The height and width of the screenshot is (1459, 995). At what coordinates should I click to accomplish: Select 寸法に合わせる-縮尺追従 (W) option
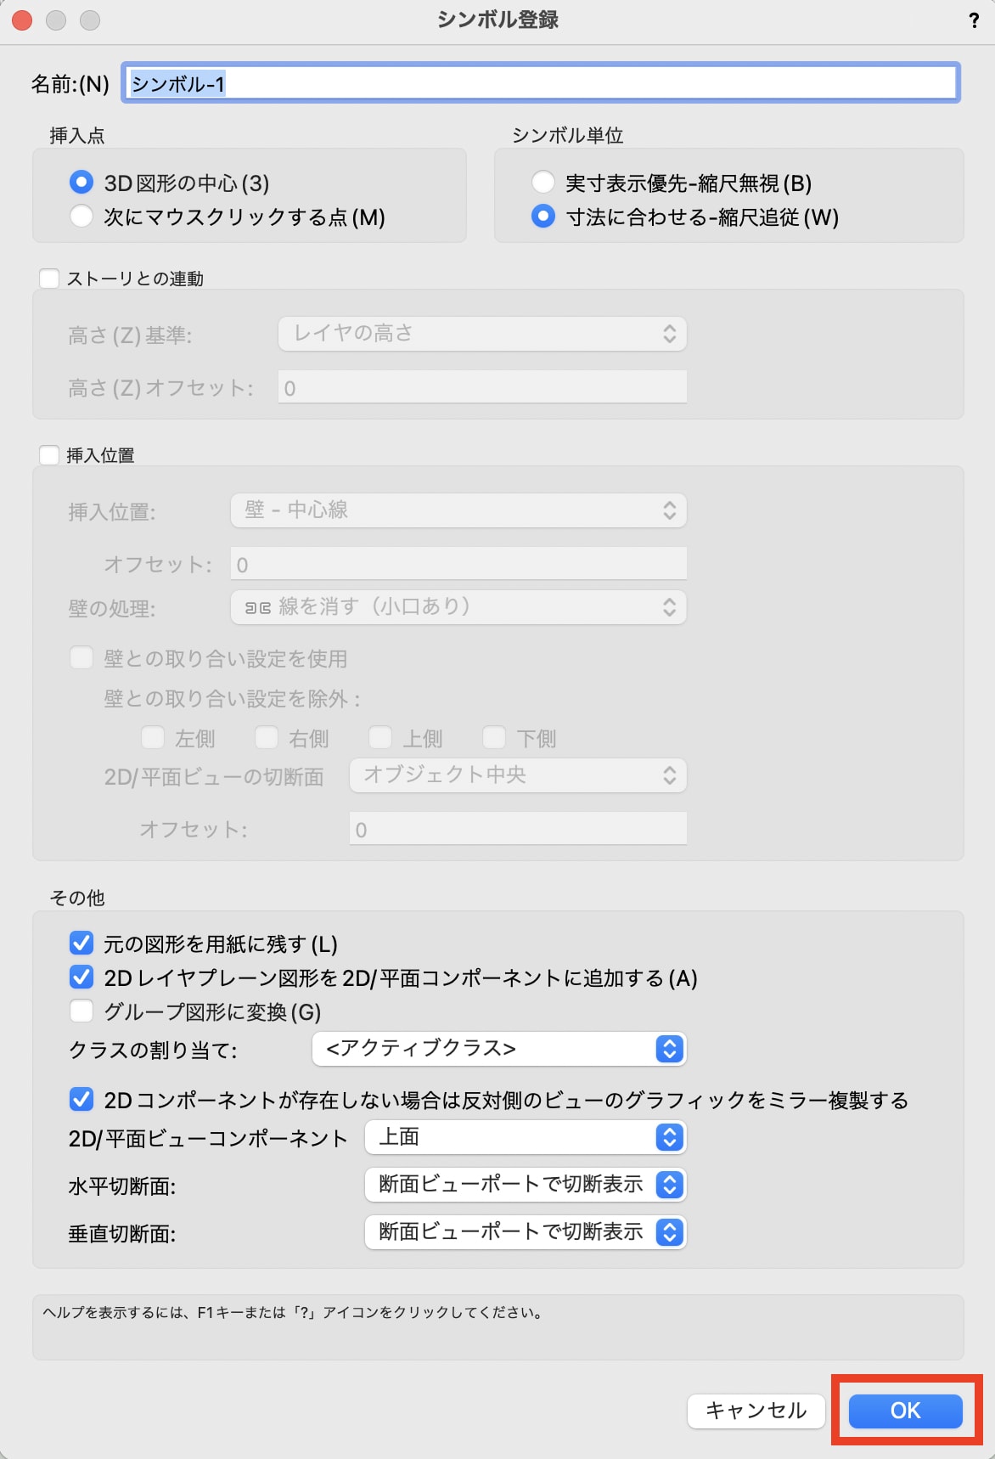pos(542,218)
